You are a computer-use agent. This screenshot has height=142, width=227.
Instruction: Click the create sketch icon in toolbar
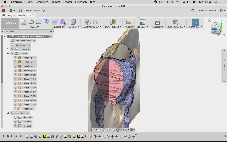pos(24,22)
